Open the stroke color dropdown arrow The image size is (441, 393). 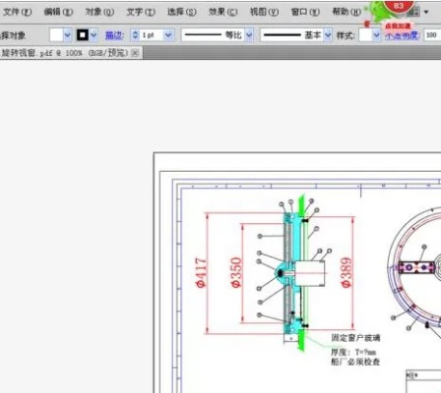coord(94,34)
